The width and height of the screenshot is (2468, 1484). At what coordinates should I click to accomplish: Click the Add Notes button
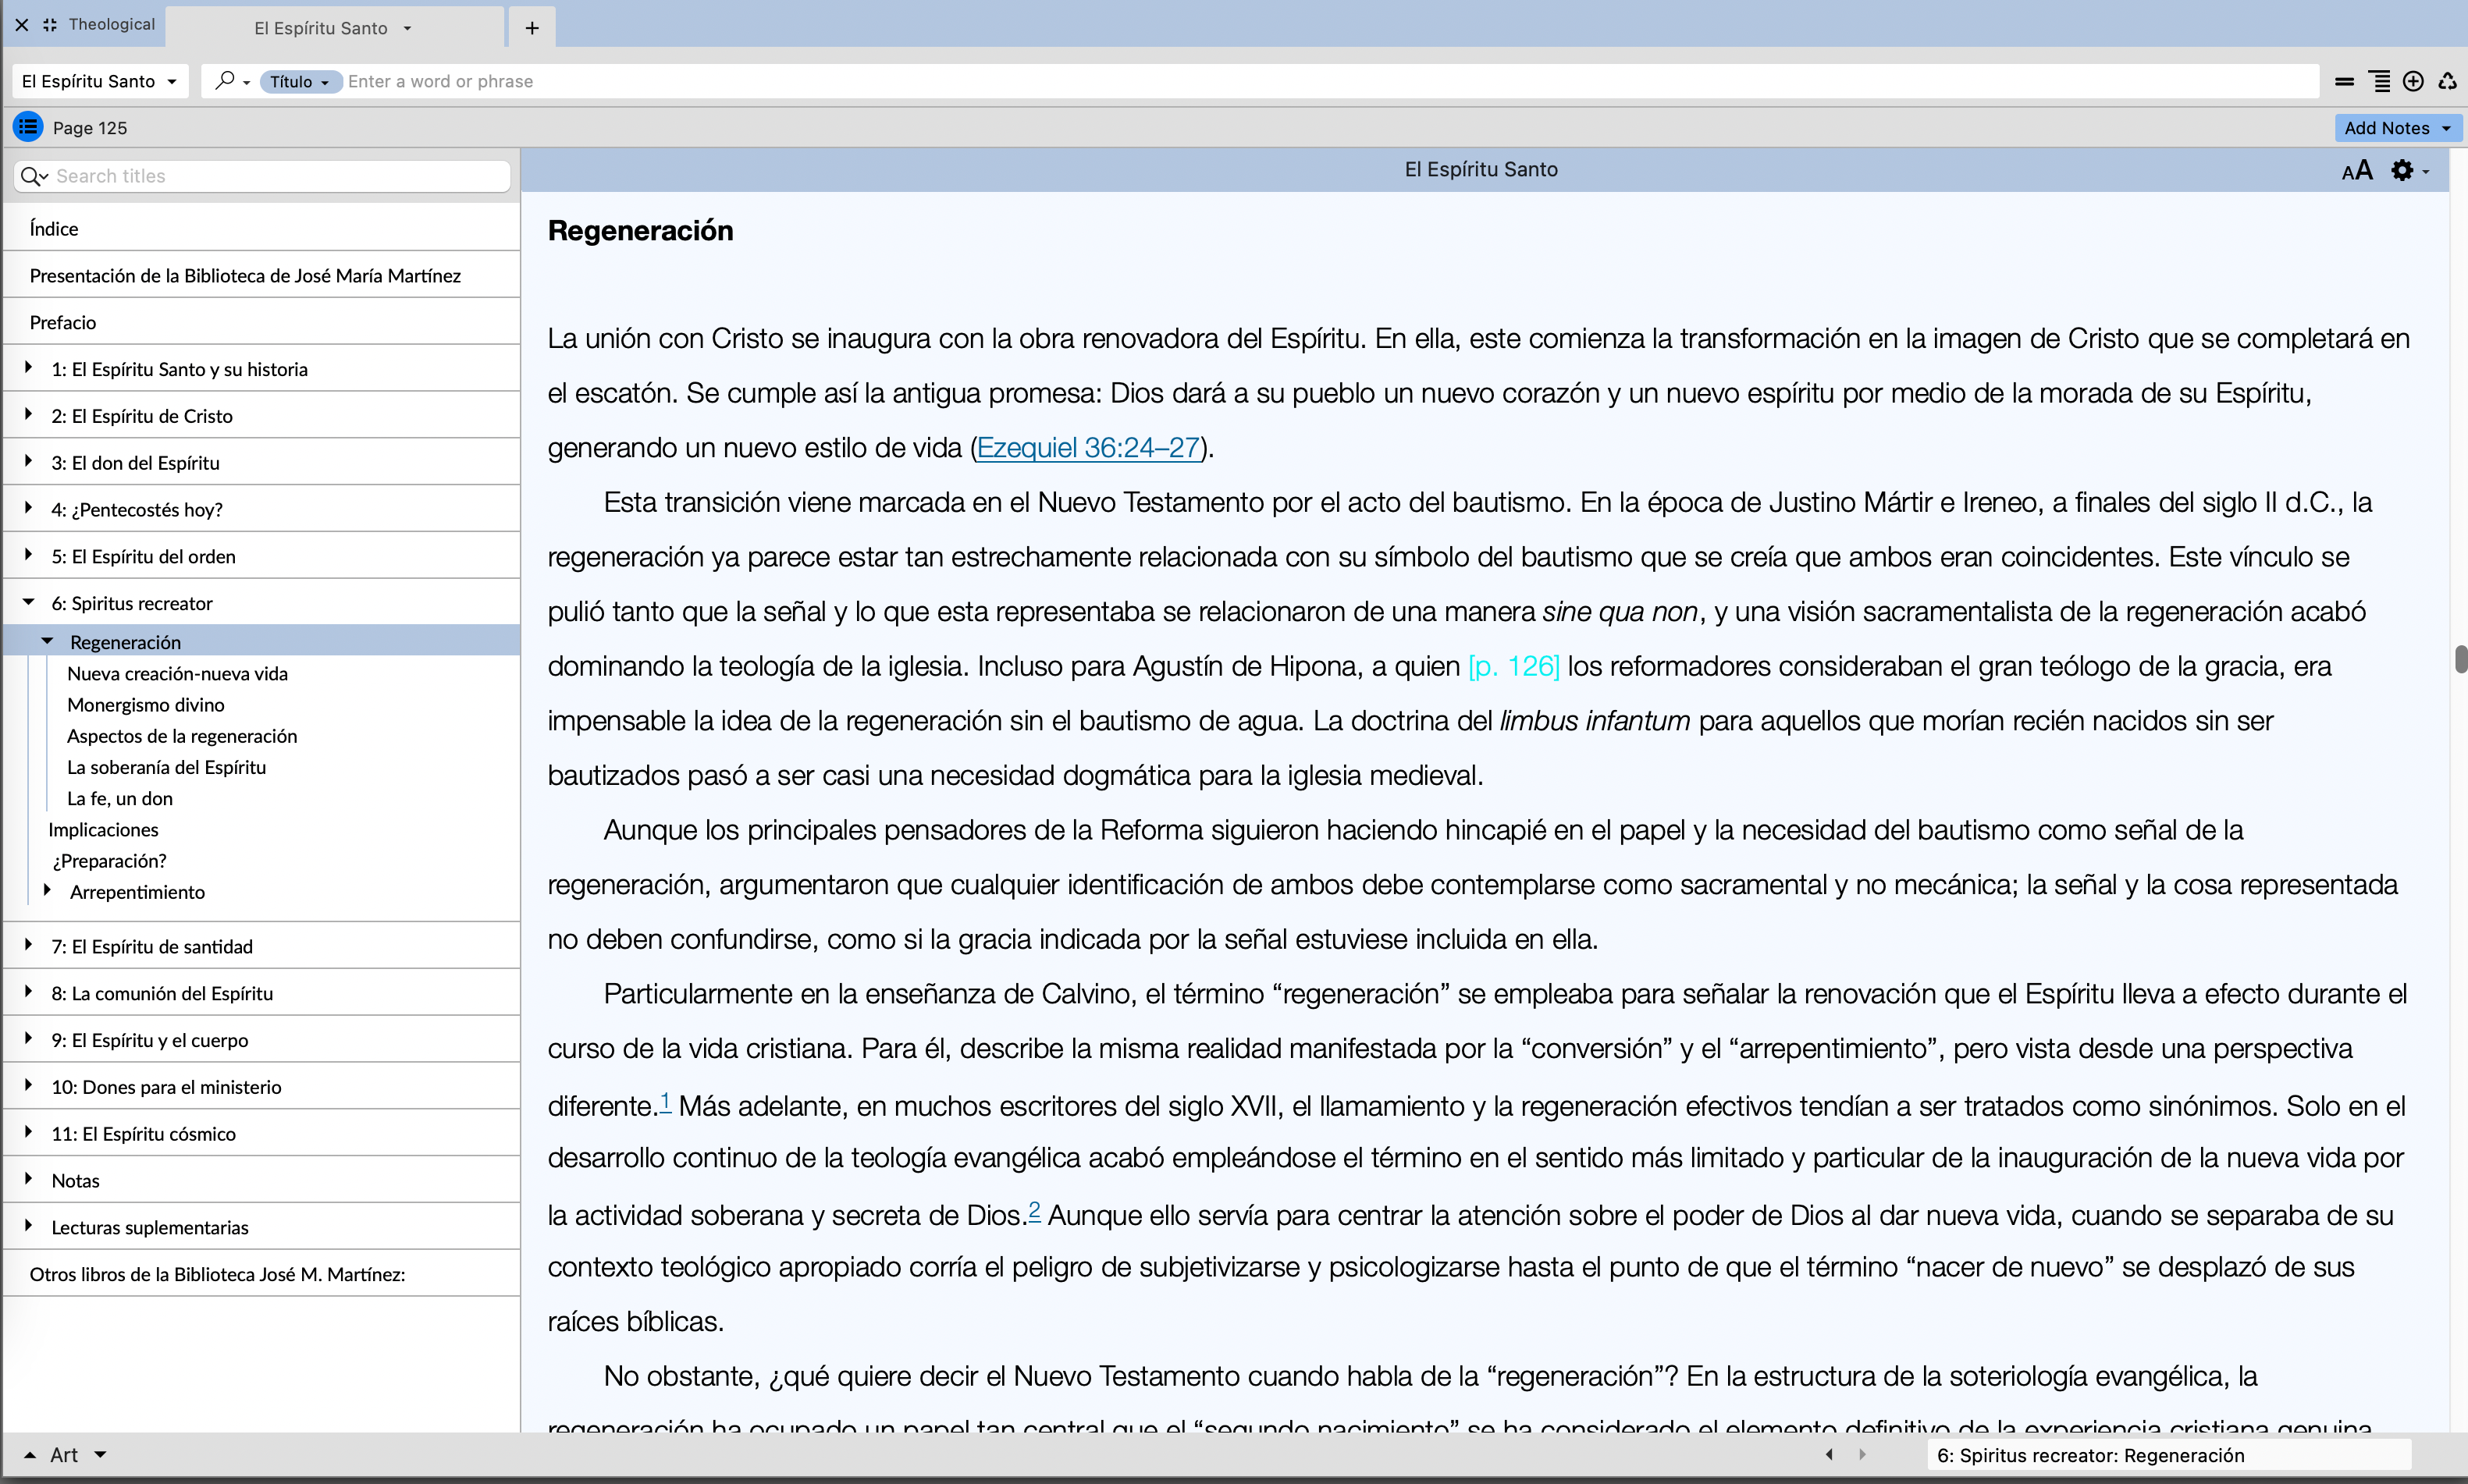point(2397,128)
